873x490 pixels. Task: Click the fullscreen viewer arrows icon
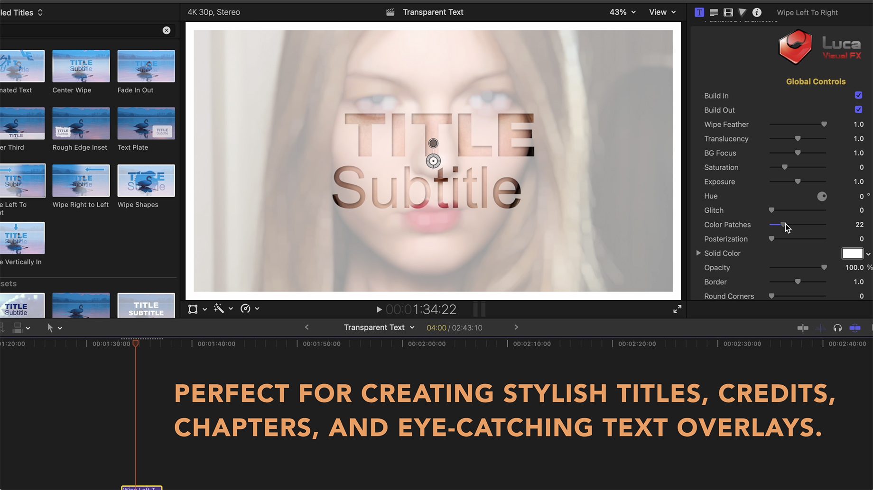tap(677, 309)
